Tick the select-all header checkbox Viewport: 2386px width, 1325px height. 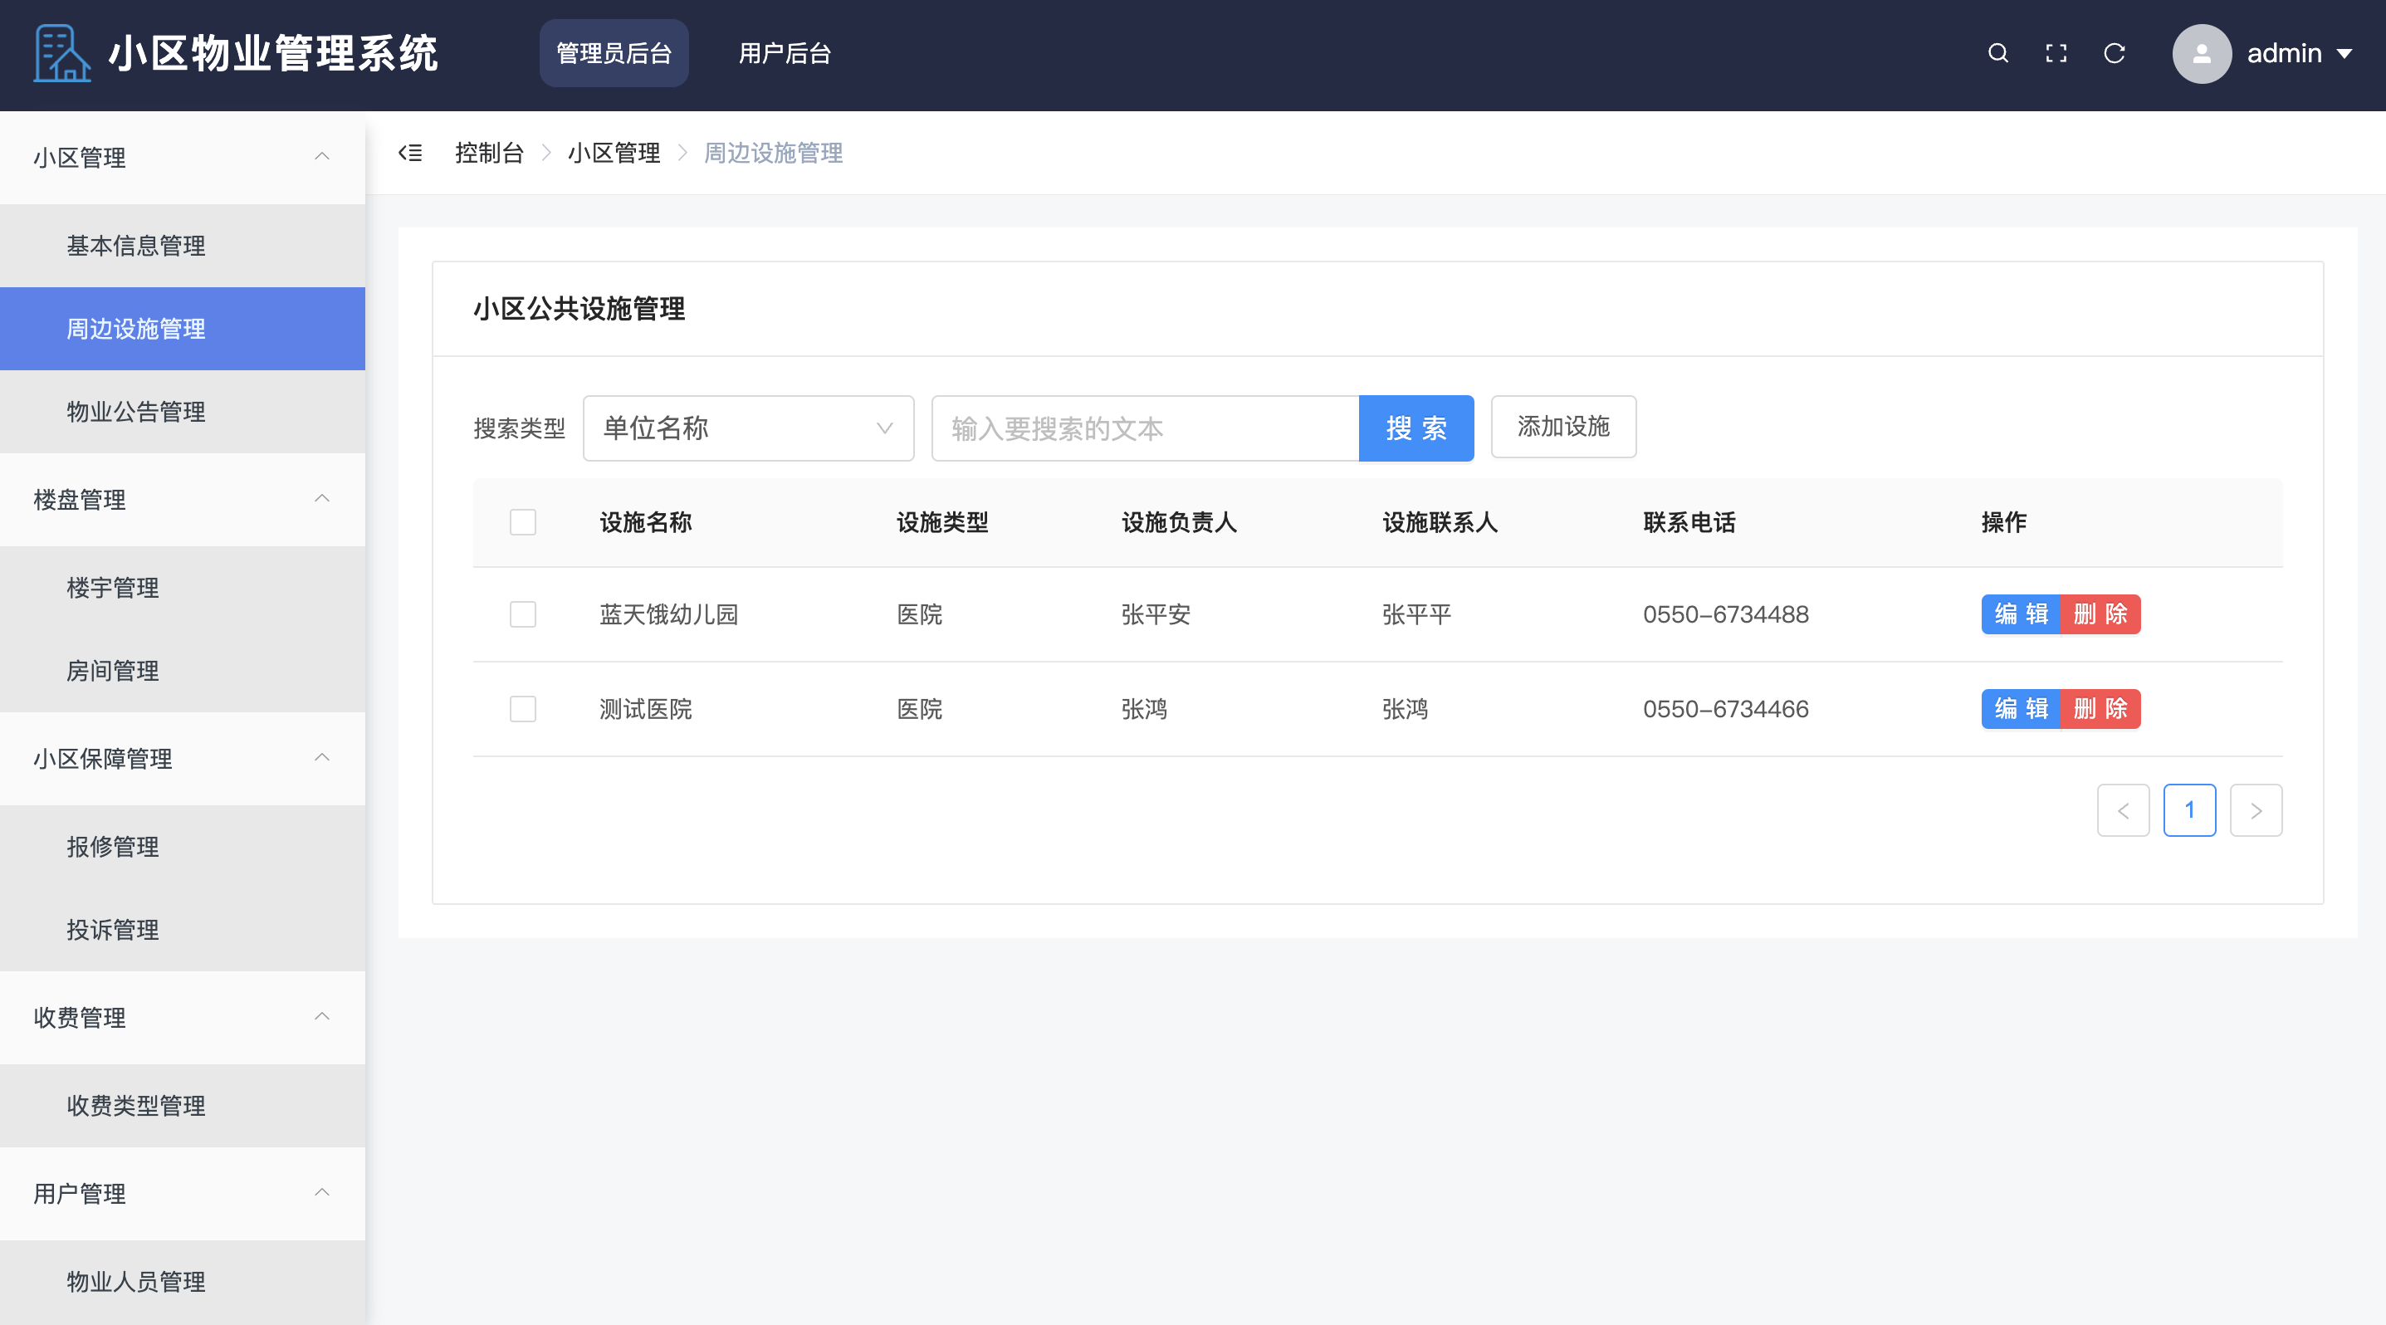tap(523, 522)
